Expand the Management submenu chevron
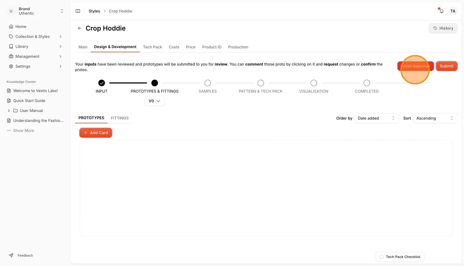 click(x=60, y=56)
